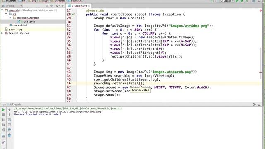The width and height of the screenshot is (265, 149).
Task: Click line number 46 in the gutter
Action: [x=69, y=83]
